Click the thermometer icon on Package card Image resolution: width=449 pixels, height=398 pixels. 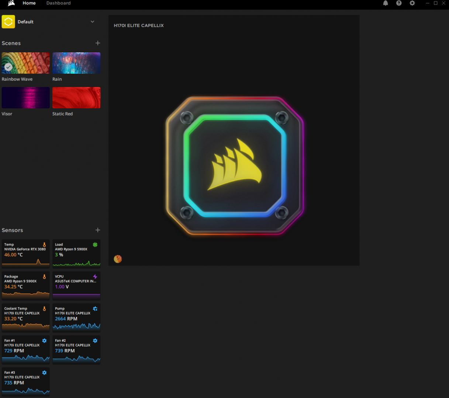tap(44, 277)
